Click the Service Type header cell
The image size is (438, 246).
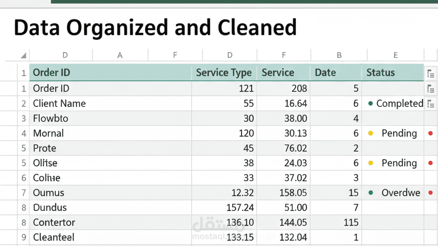click(x=224, y=73)
